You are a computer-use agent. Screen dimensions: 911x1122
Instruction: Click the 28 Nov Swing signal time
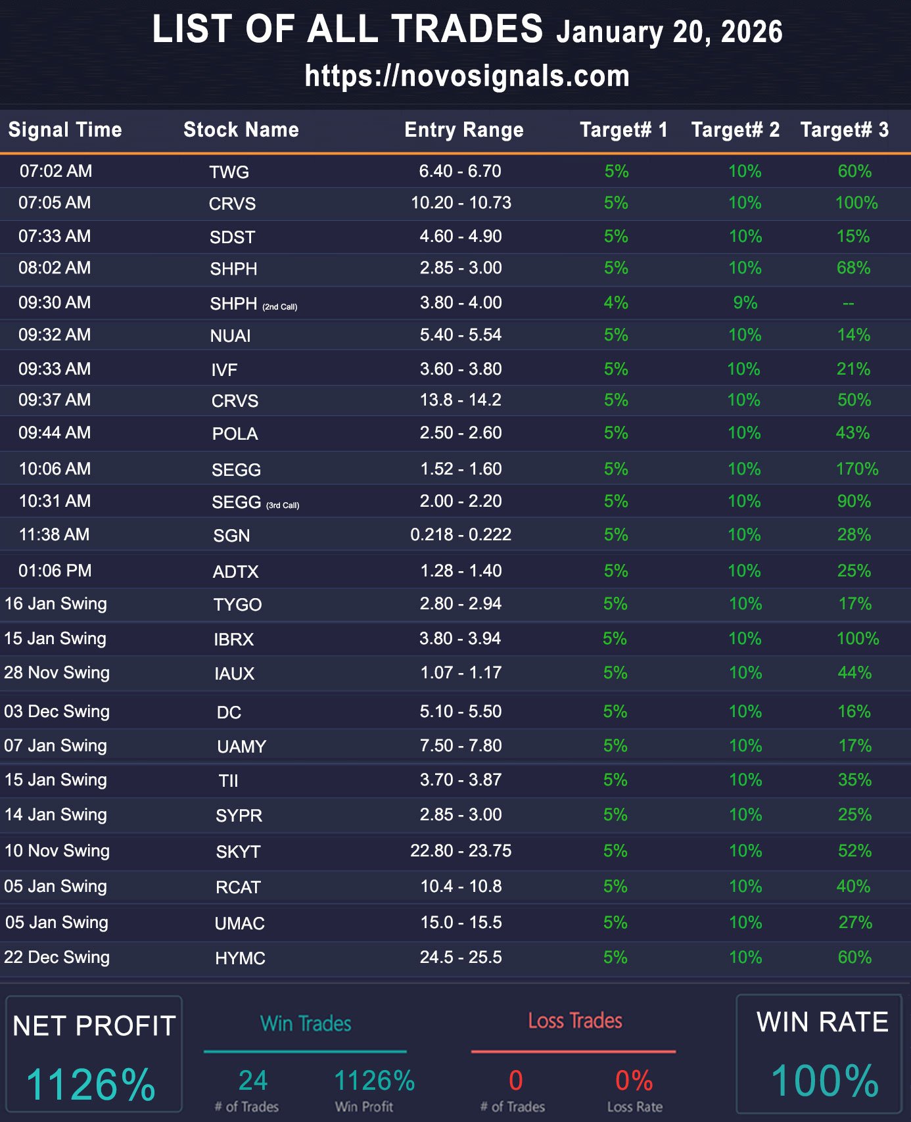[x=57, y=672]
